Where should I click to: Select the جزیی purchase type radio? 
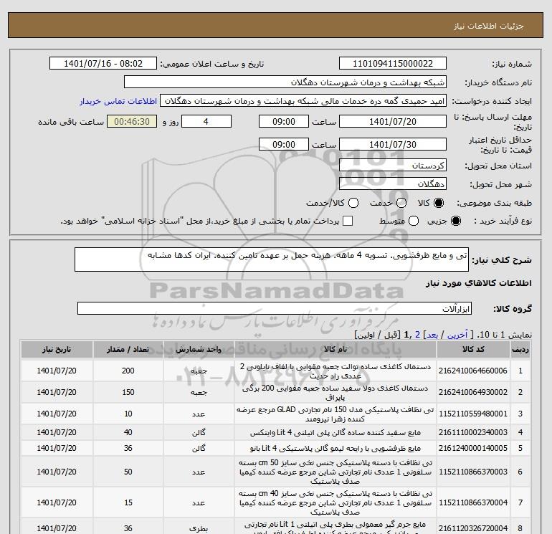pos(455,221)
